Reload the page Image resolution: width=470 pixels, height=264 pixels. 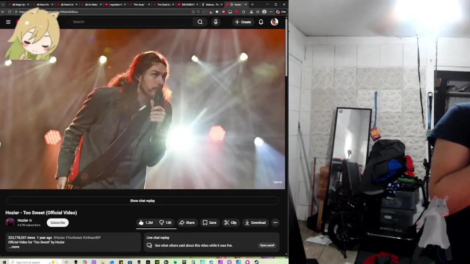coord(10,12)
